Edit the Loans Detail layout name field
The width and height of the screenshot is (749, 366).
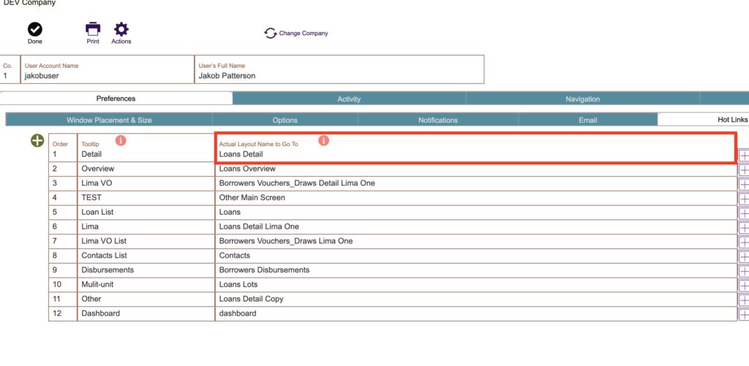[475, 148]
